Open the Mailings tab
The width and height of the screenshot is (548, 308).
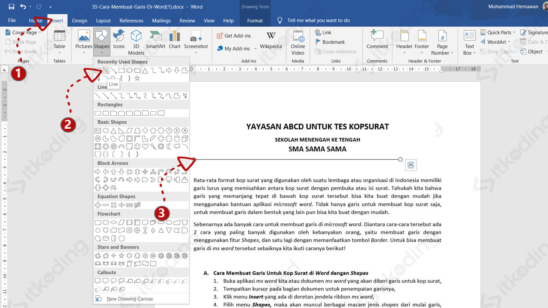pos(161,21)
